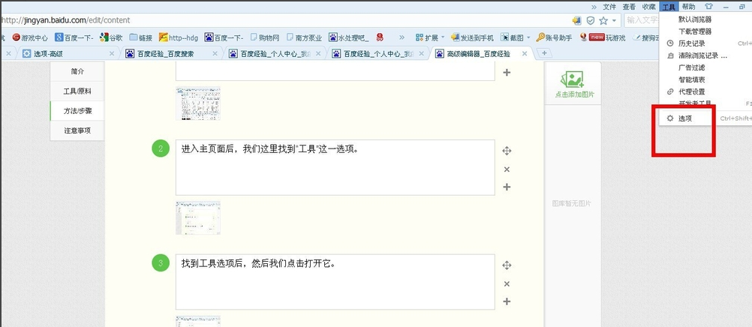Go to the 方法/步骤 section
Viewport: 752px width, 327px height.
pyautogui.click(x=77, y=111)
